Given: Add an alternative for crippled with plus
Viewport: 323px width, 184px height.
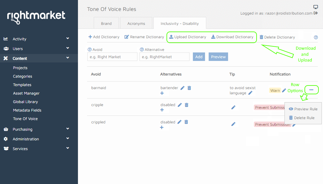Looking at the screenshot, I should [x=162, y=127].
